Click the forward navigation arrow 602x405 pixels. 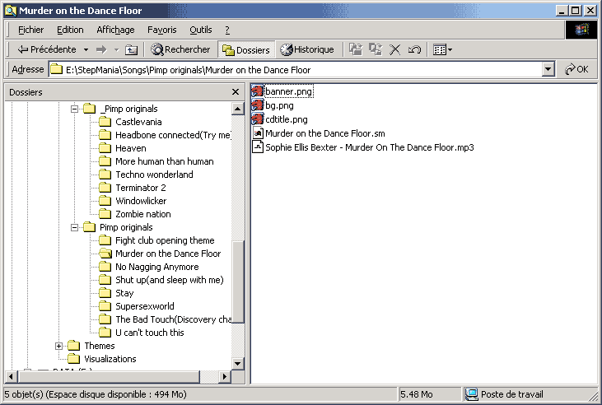(x=101, y=49)
